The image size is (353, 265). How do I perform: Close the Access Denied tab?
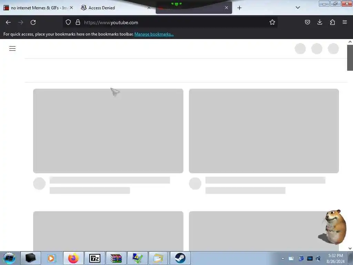149,8
